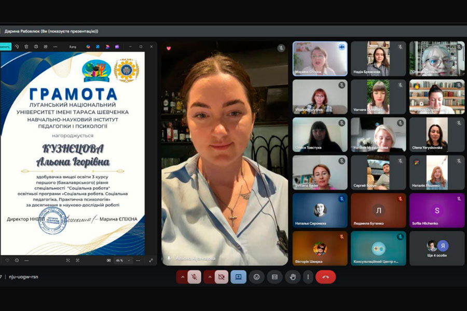Toggle closed captions button

pos(274,277)
